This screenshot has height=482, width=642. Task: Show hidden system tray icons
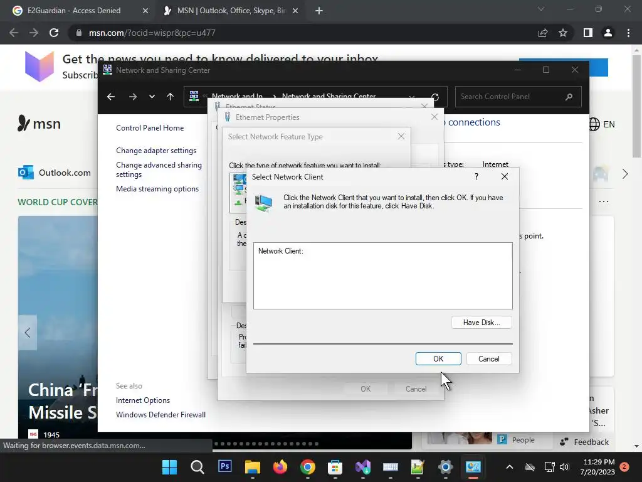tap(509, 467)
